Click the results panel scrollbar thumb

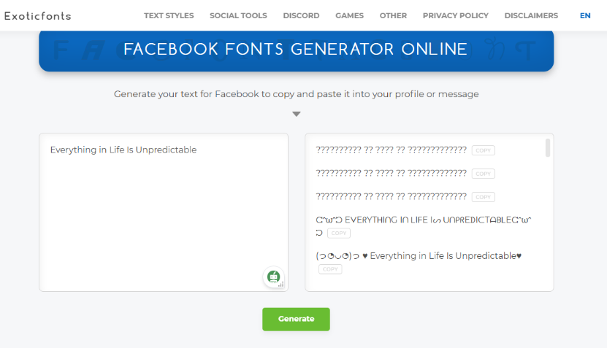(x=547, y=147)
